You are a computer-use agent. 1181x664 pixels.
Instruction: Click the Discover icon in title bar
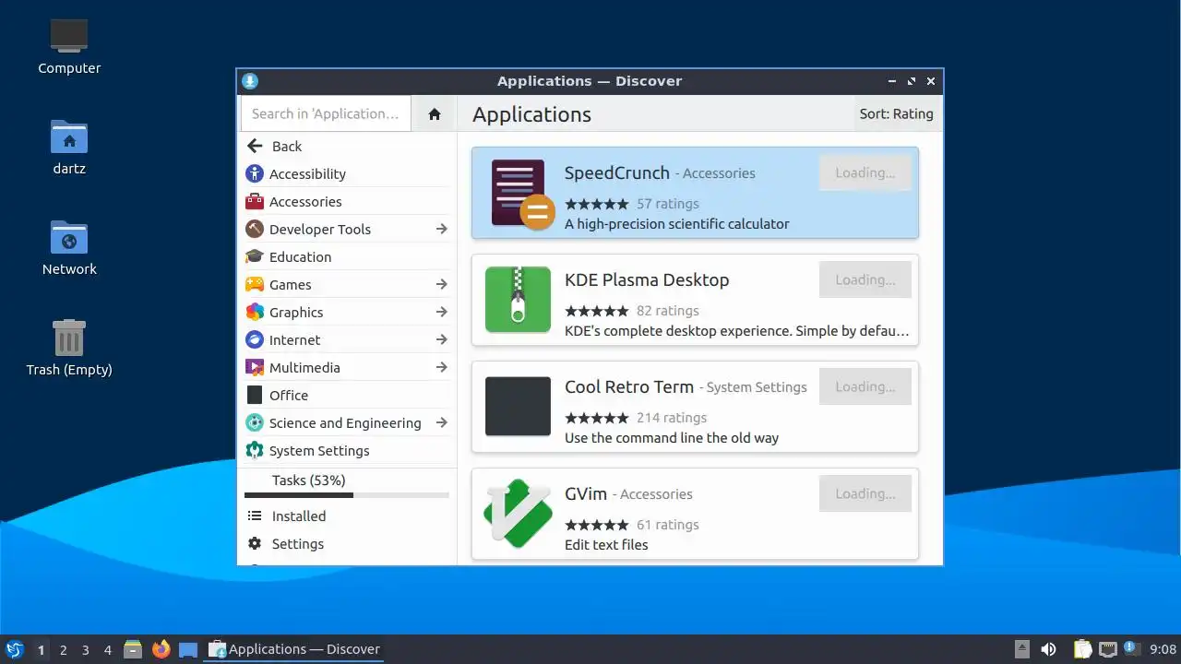[250, 81]
